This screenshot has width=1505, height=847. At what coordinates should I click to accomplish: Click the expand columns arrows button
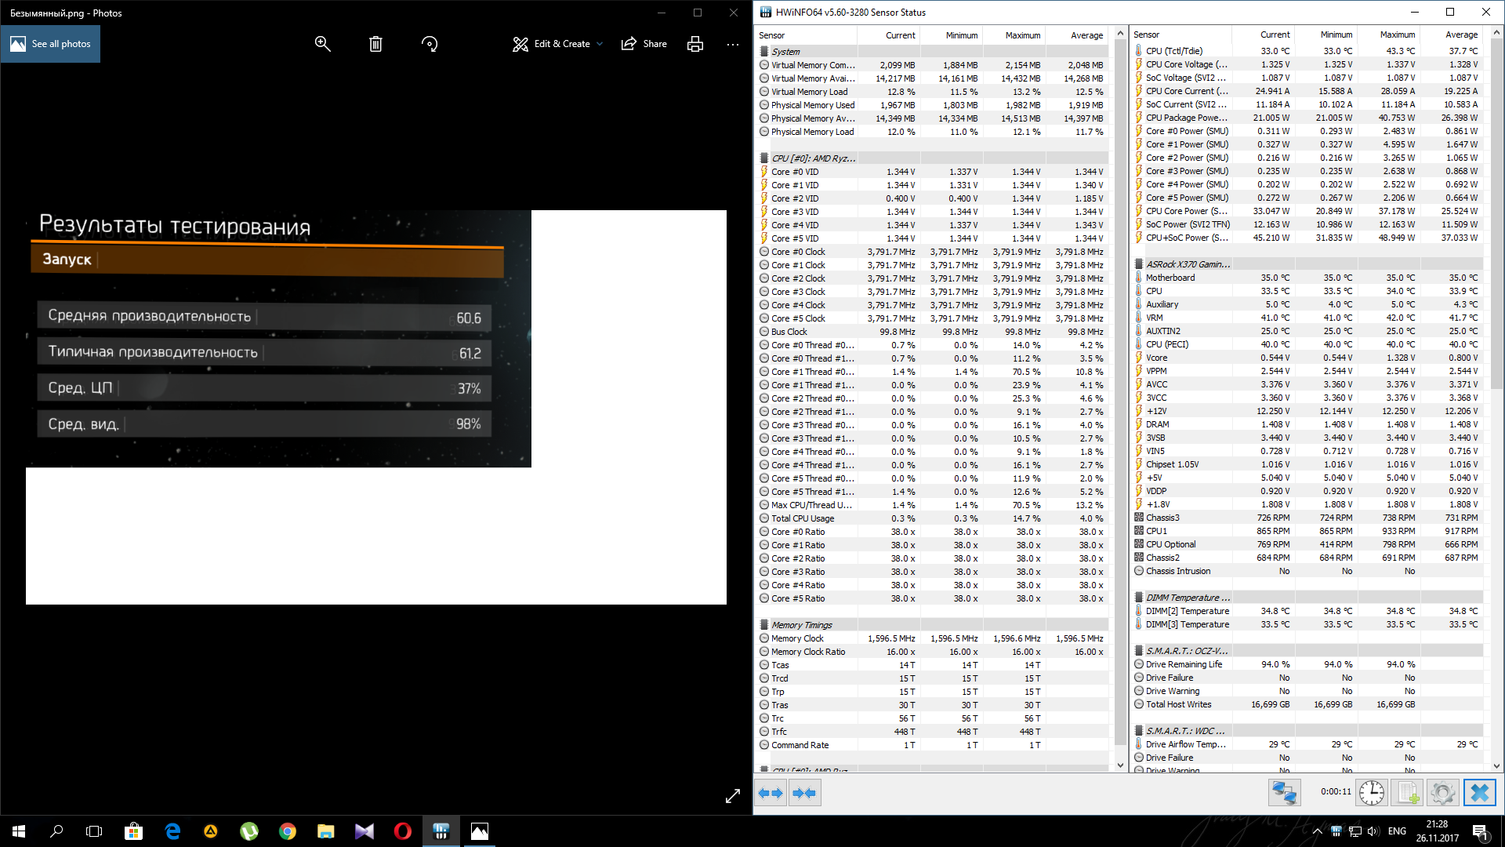click(771, 793)
